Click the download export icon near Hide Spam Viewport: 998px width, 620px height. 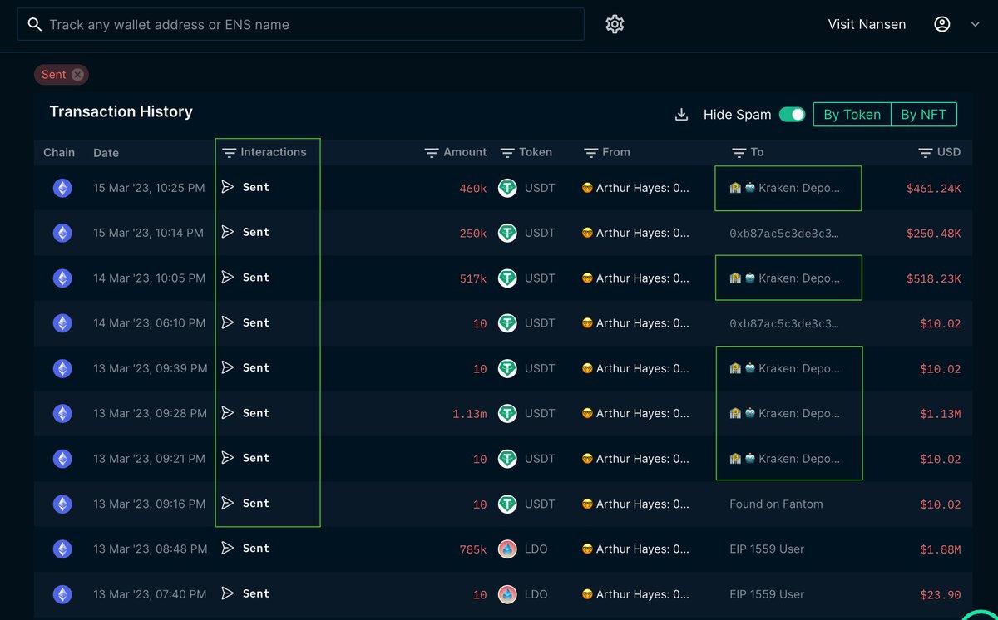click(x=683, y=114)
